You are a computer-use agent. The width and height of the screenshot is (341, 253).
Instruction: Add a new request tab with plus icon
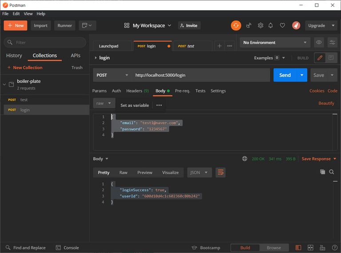pos(219,46)
